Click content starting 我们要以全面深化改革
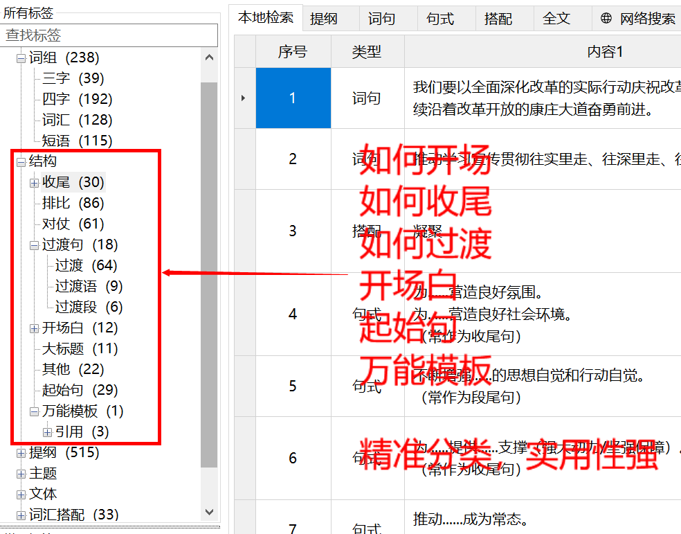Viewport: 681px width, 534px height. coord(543,98)
